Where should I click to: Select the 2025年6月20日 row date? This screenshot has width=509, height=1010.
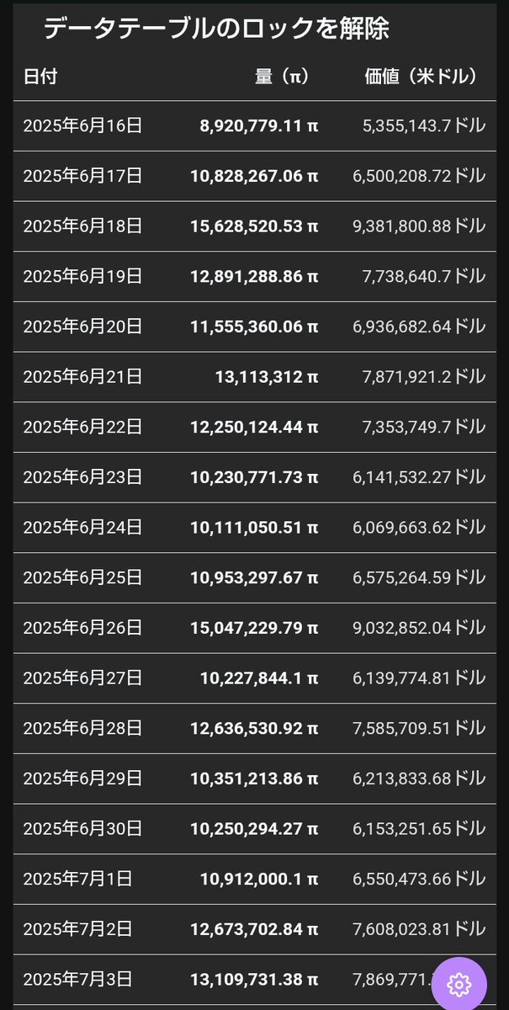pos(82,327)
